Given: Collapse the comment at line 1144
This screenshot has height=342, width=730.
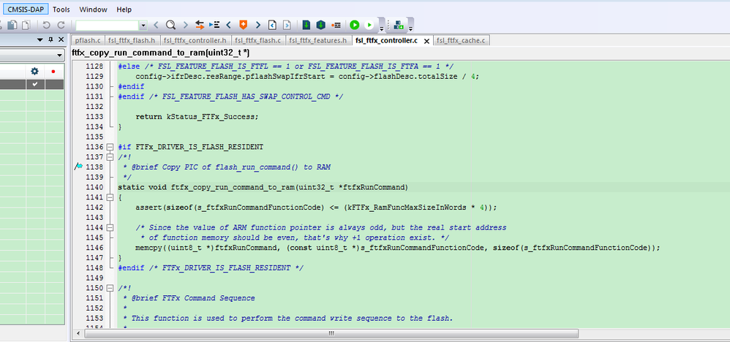Looking at the screenshot, I should [x=110, y=227].
